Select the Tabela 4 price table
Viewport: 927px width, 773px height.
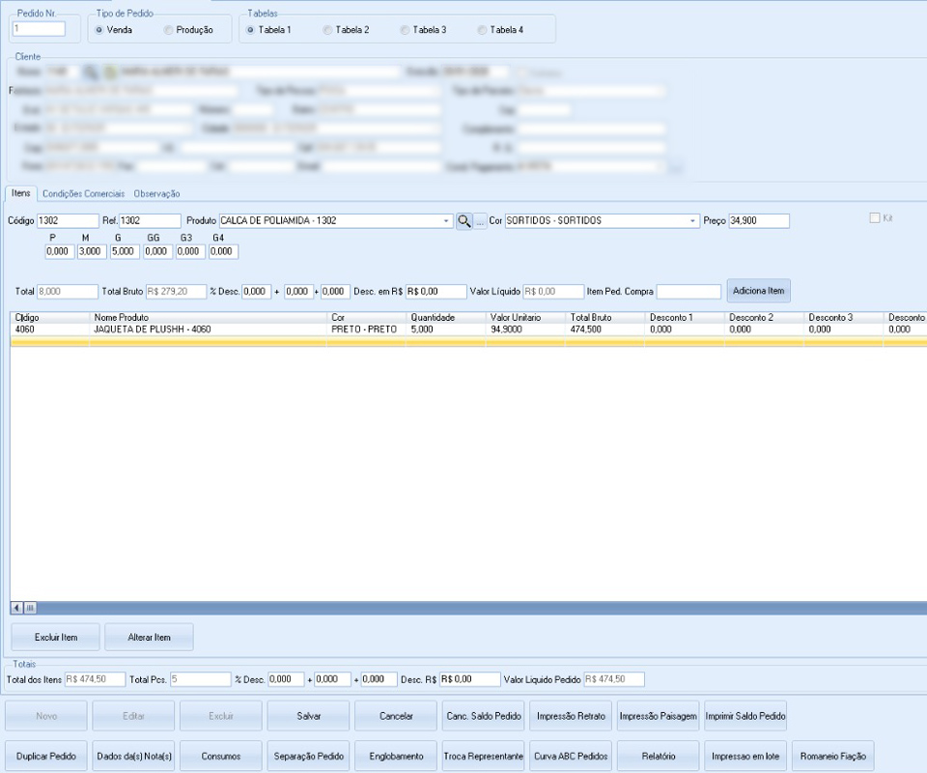point(482,30)
